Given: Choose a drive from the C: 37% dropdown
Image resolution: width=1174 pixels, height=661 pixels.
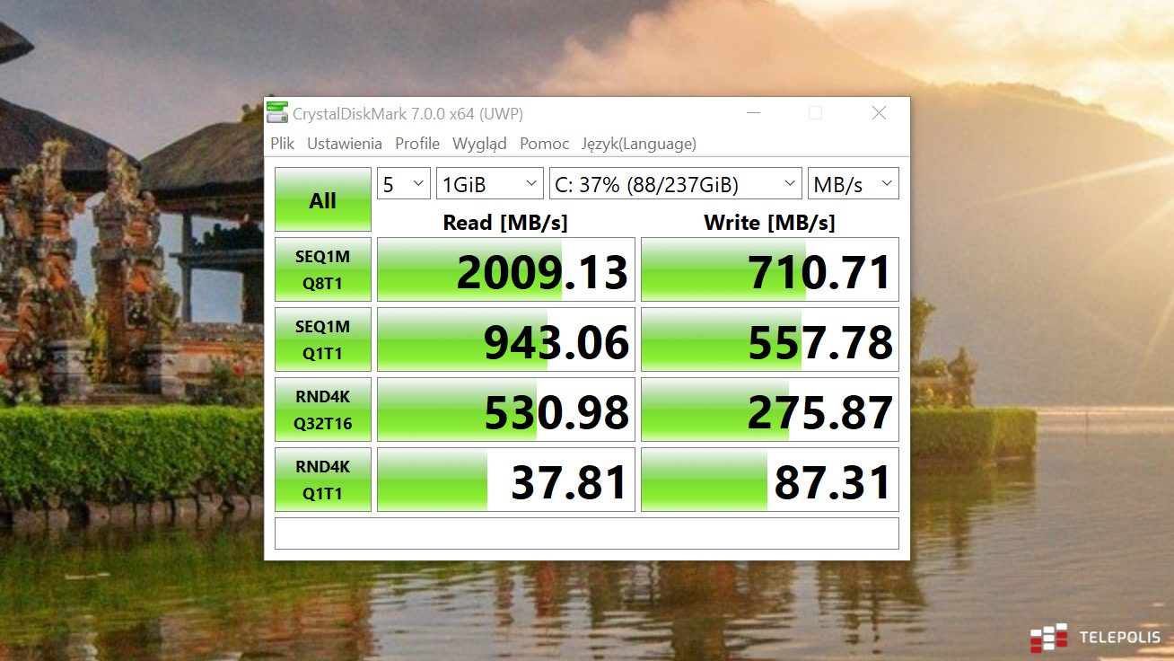Looking at the screenshot, I should (x=675, y=184).
